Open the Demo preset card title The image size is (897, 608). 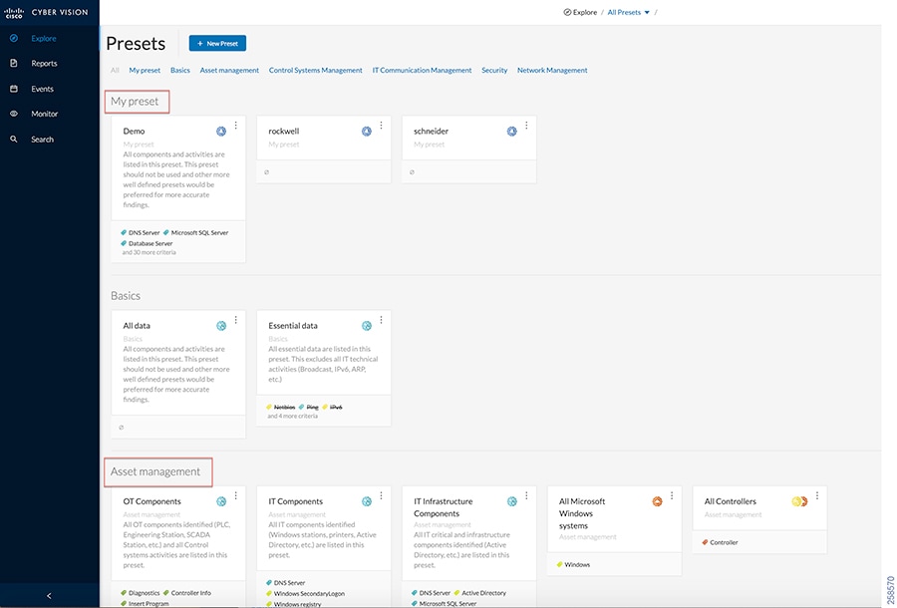pos(134,131)
